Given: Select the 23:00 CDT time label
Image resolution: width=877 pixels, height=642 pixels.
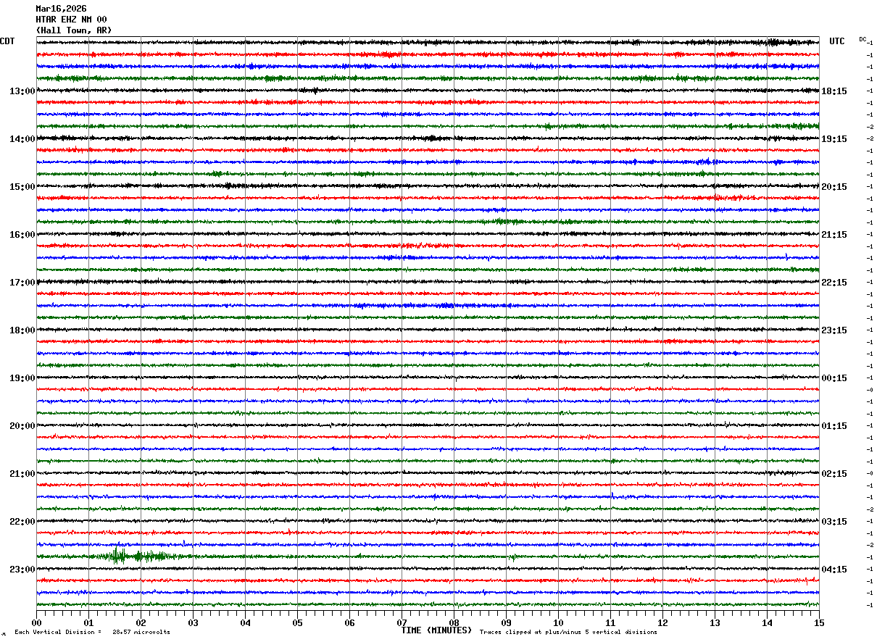Looking at the screenshot, I should pyautogui.click(x=22, y=570).
